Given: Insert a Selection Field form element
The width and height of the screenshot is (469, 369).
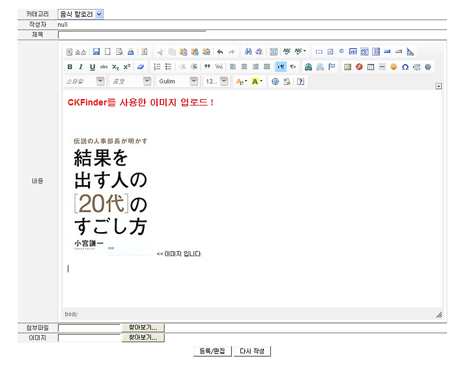Looking at the screenshot, I should pos(376,52).
